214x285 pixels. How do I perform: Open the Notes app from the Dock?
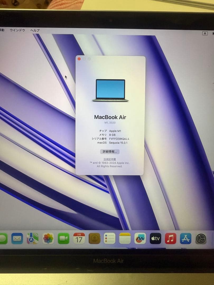pyautogui.click(x=125, y=239)
